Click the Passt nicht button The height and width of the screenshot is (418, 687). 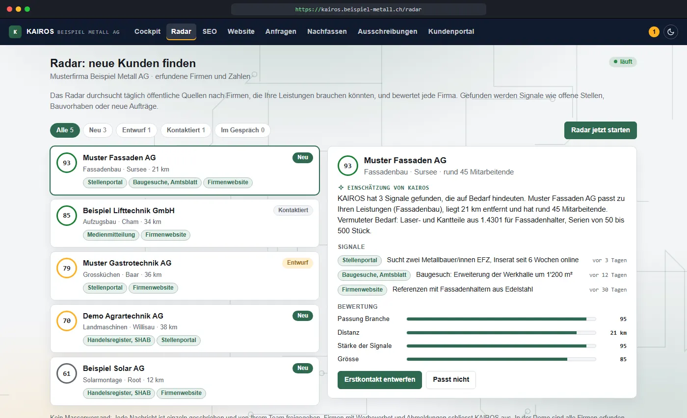click(x=451, y=380)
